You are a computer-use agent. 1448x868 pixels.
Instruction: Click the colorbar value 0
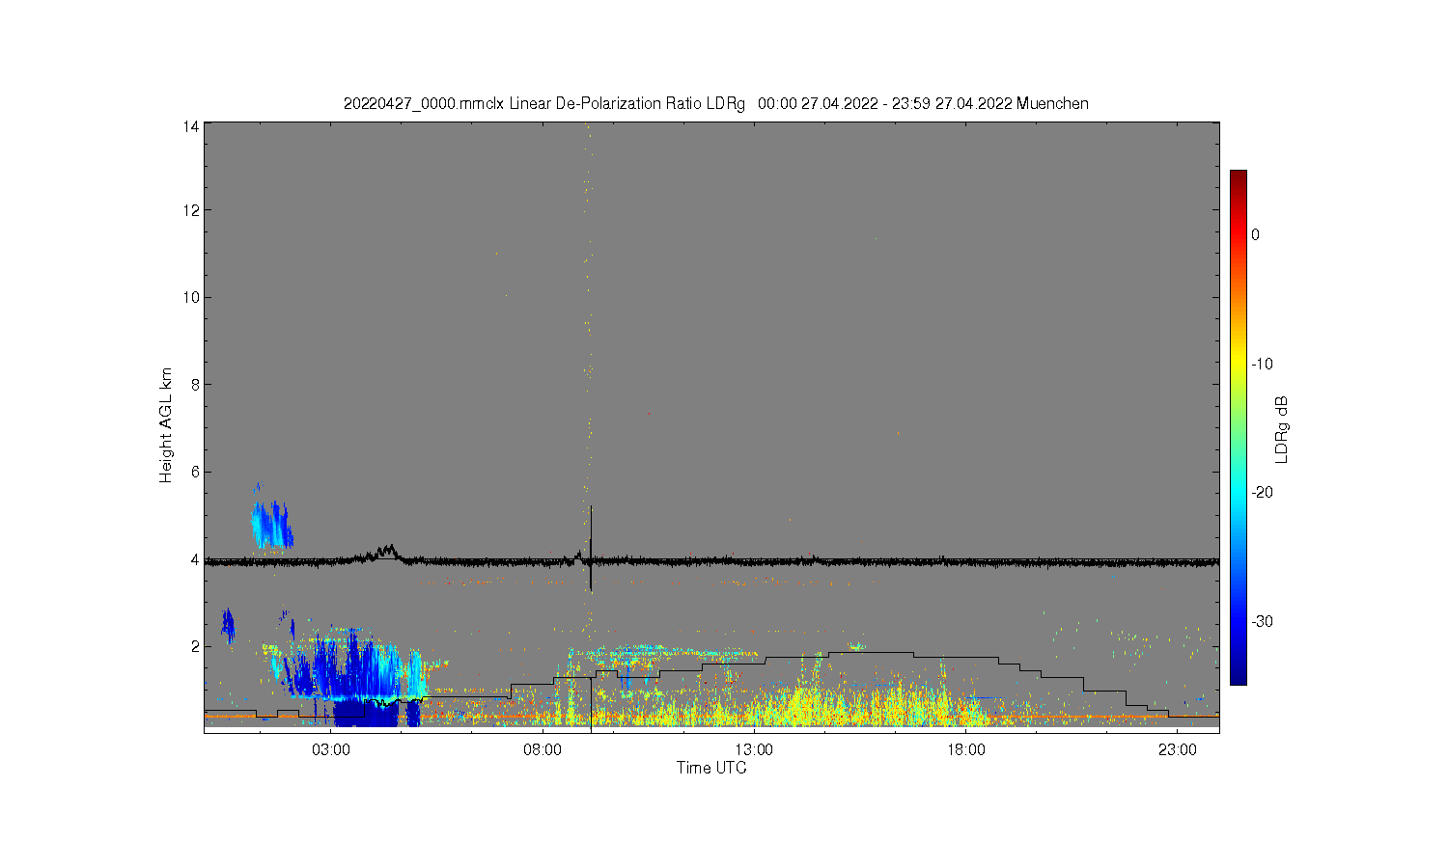tap(1255, 234)
